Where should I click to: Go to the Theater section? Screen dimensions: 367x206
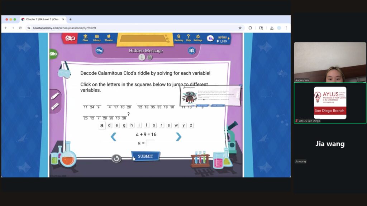point(109,38)
